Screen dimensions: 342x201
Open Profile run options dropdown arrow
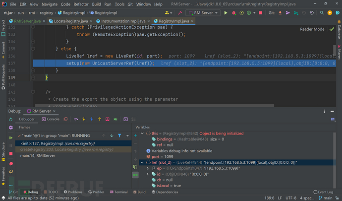coord(254,13)
